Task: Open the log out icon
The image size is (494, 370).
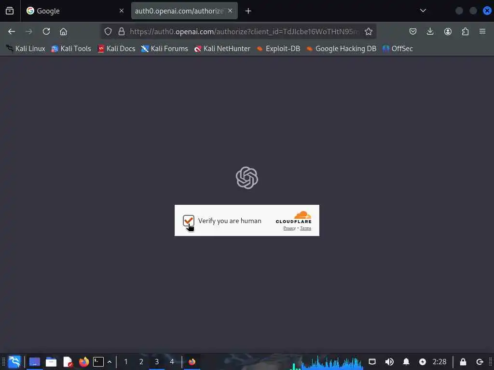Action: coord(480,362)
